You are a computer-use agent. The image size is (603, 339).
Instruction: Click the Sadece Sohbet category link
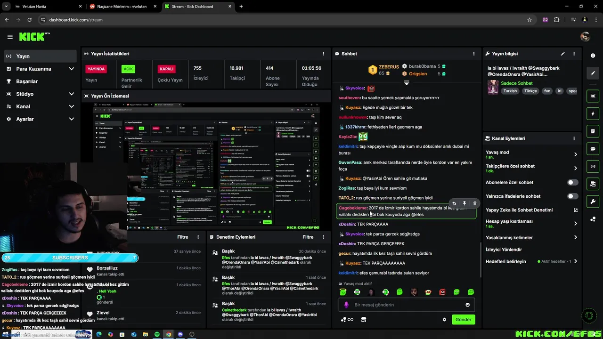[x=517, y=83]
